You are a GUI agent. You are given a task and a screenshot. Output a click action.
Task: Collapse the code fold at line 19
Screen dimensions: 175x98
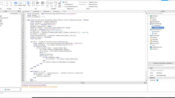click(x=26, y=42)
